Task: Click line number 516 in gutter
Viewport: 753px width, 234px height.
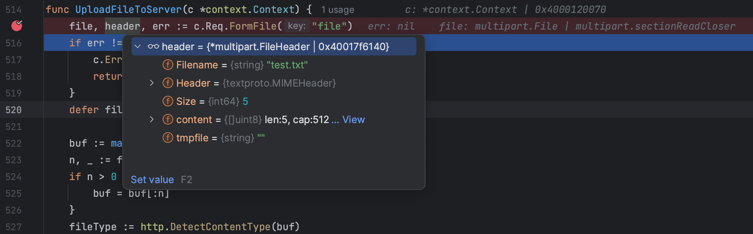Action: (14, 43)
